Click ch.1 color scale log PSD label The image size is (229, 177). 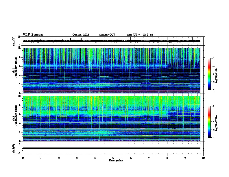(216, 75)
